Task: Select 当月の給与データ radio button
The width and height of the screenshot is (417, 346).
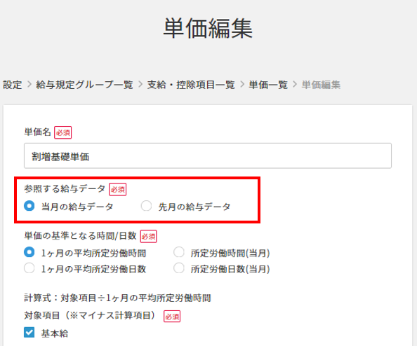Action: (x=29, y=206)
